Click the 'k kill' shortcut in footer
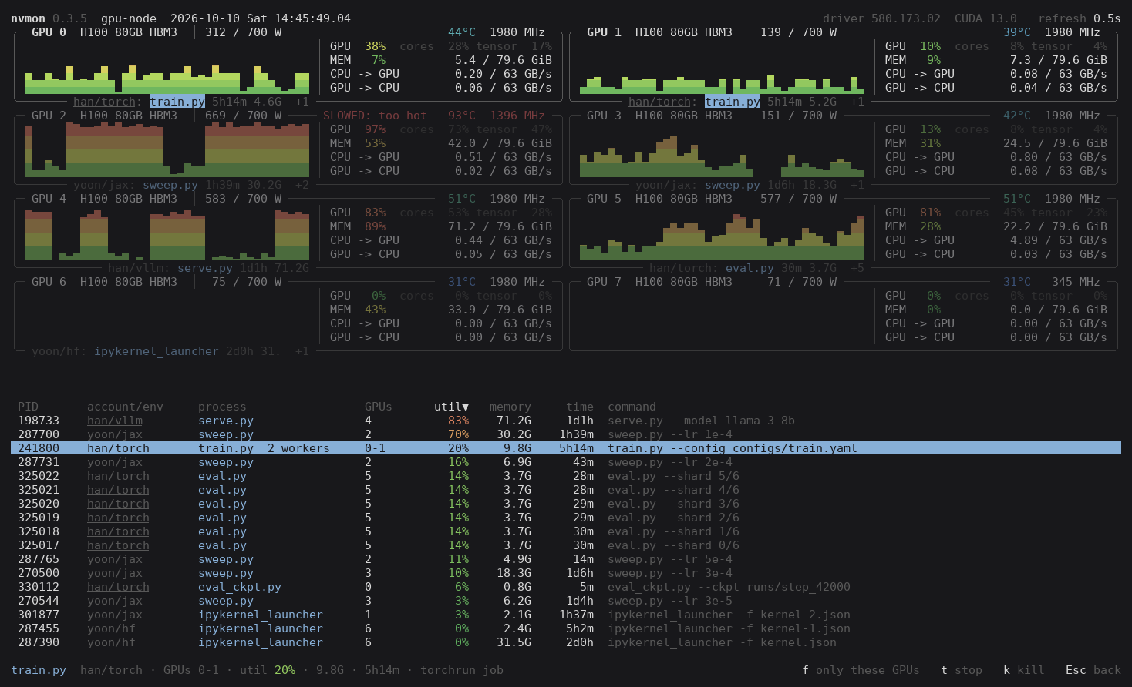Viewport: 1132px width, 687px height. pos(1023,670)
